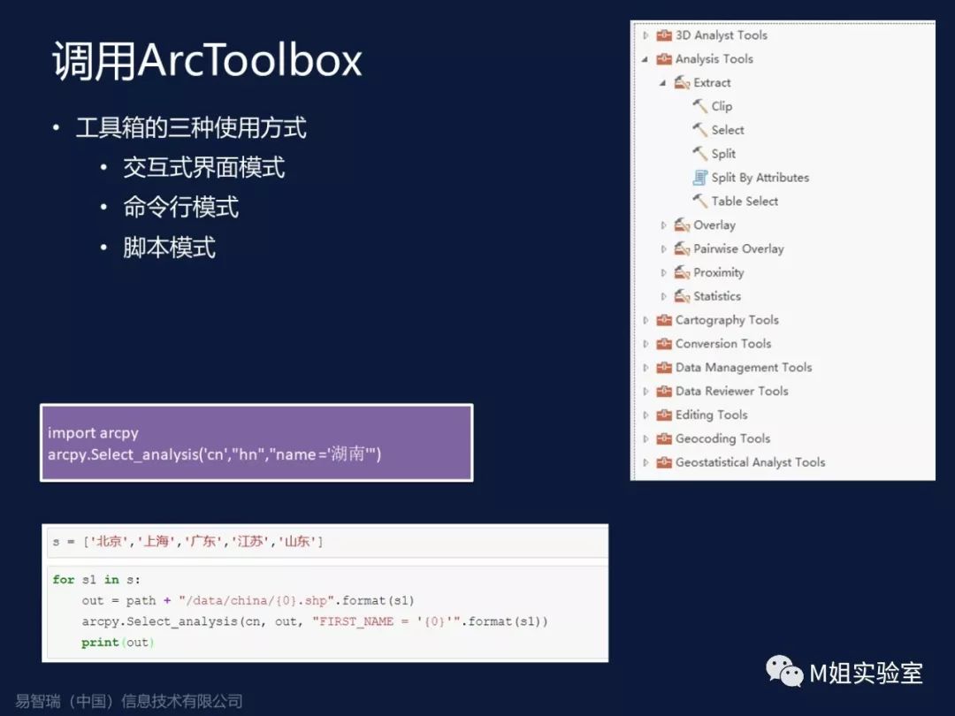955x716 pixels.
Task: Click the Data Management Tools toolbox icon
Action: (x=664, y=368)
